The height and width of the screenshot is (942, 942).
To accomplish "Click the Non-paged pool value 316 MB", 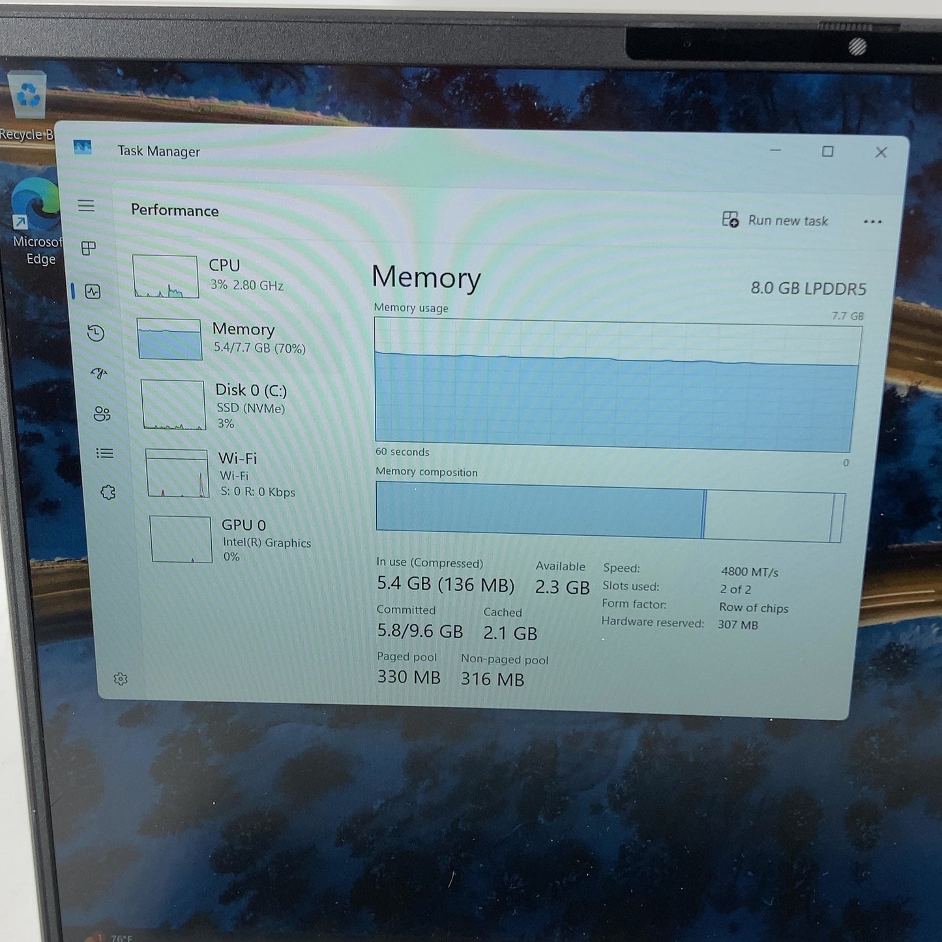I will coord(492,679).
